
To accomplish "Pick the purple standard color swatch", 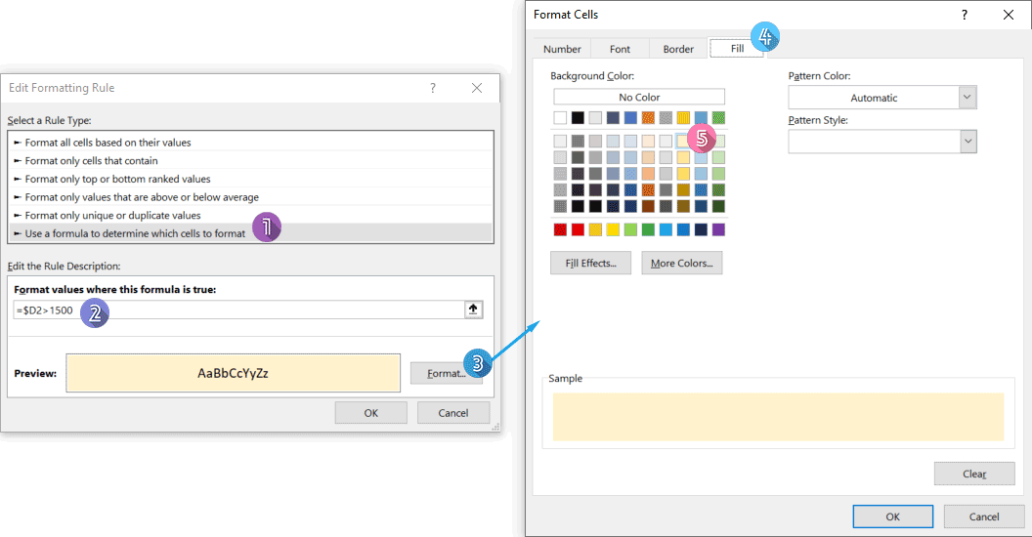I will tap(718, 229).
